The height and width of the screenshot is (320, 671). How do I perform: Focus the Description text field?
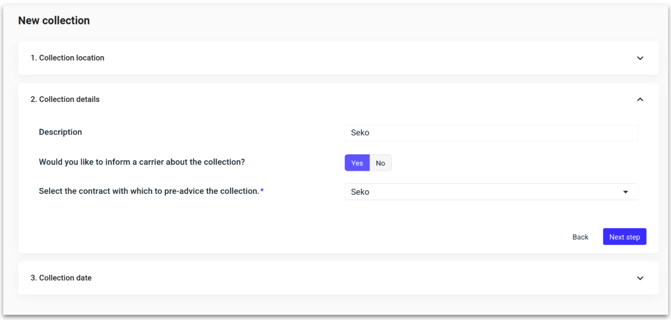(491, 133)
